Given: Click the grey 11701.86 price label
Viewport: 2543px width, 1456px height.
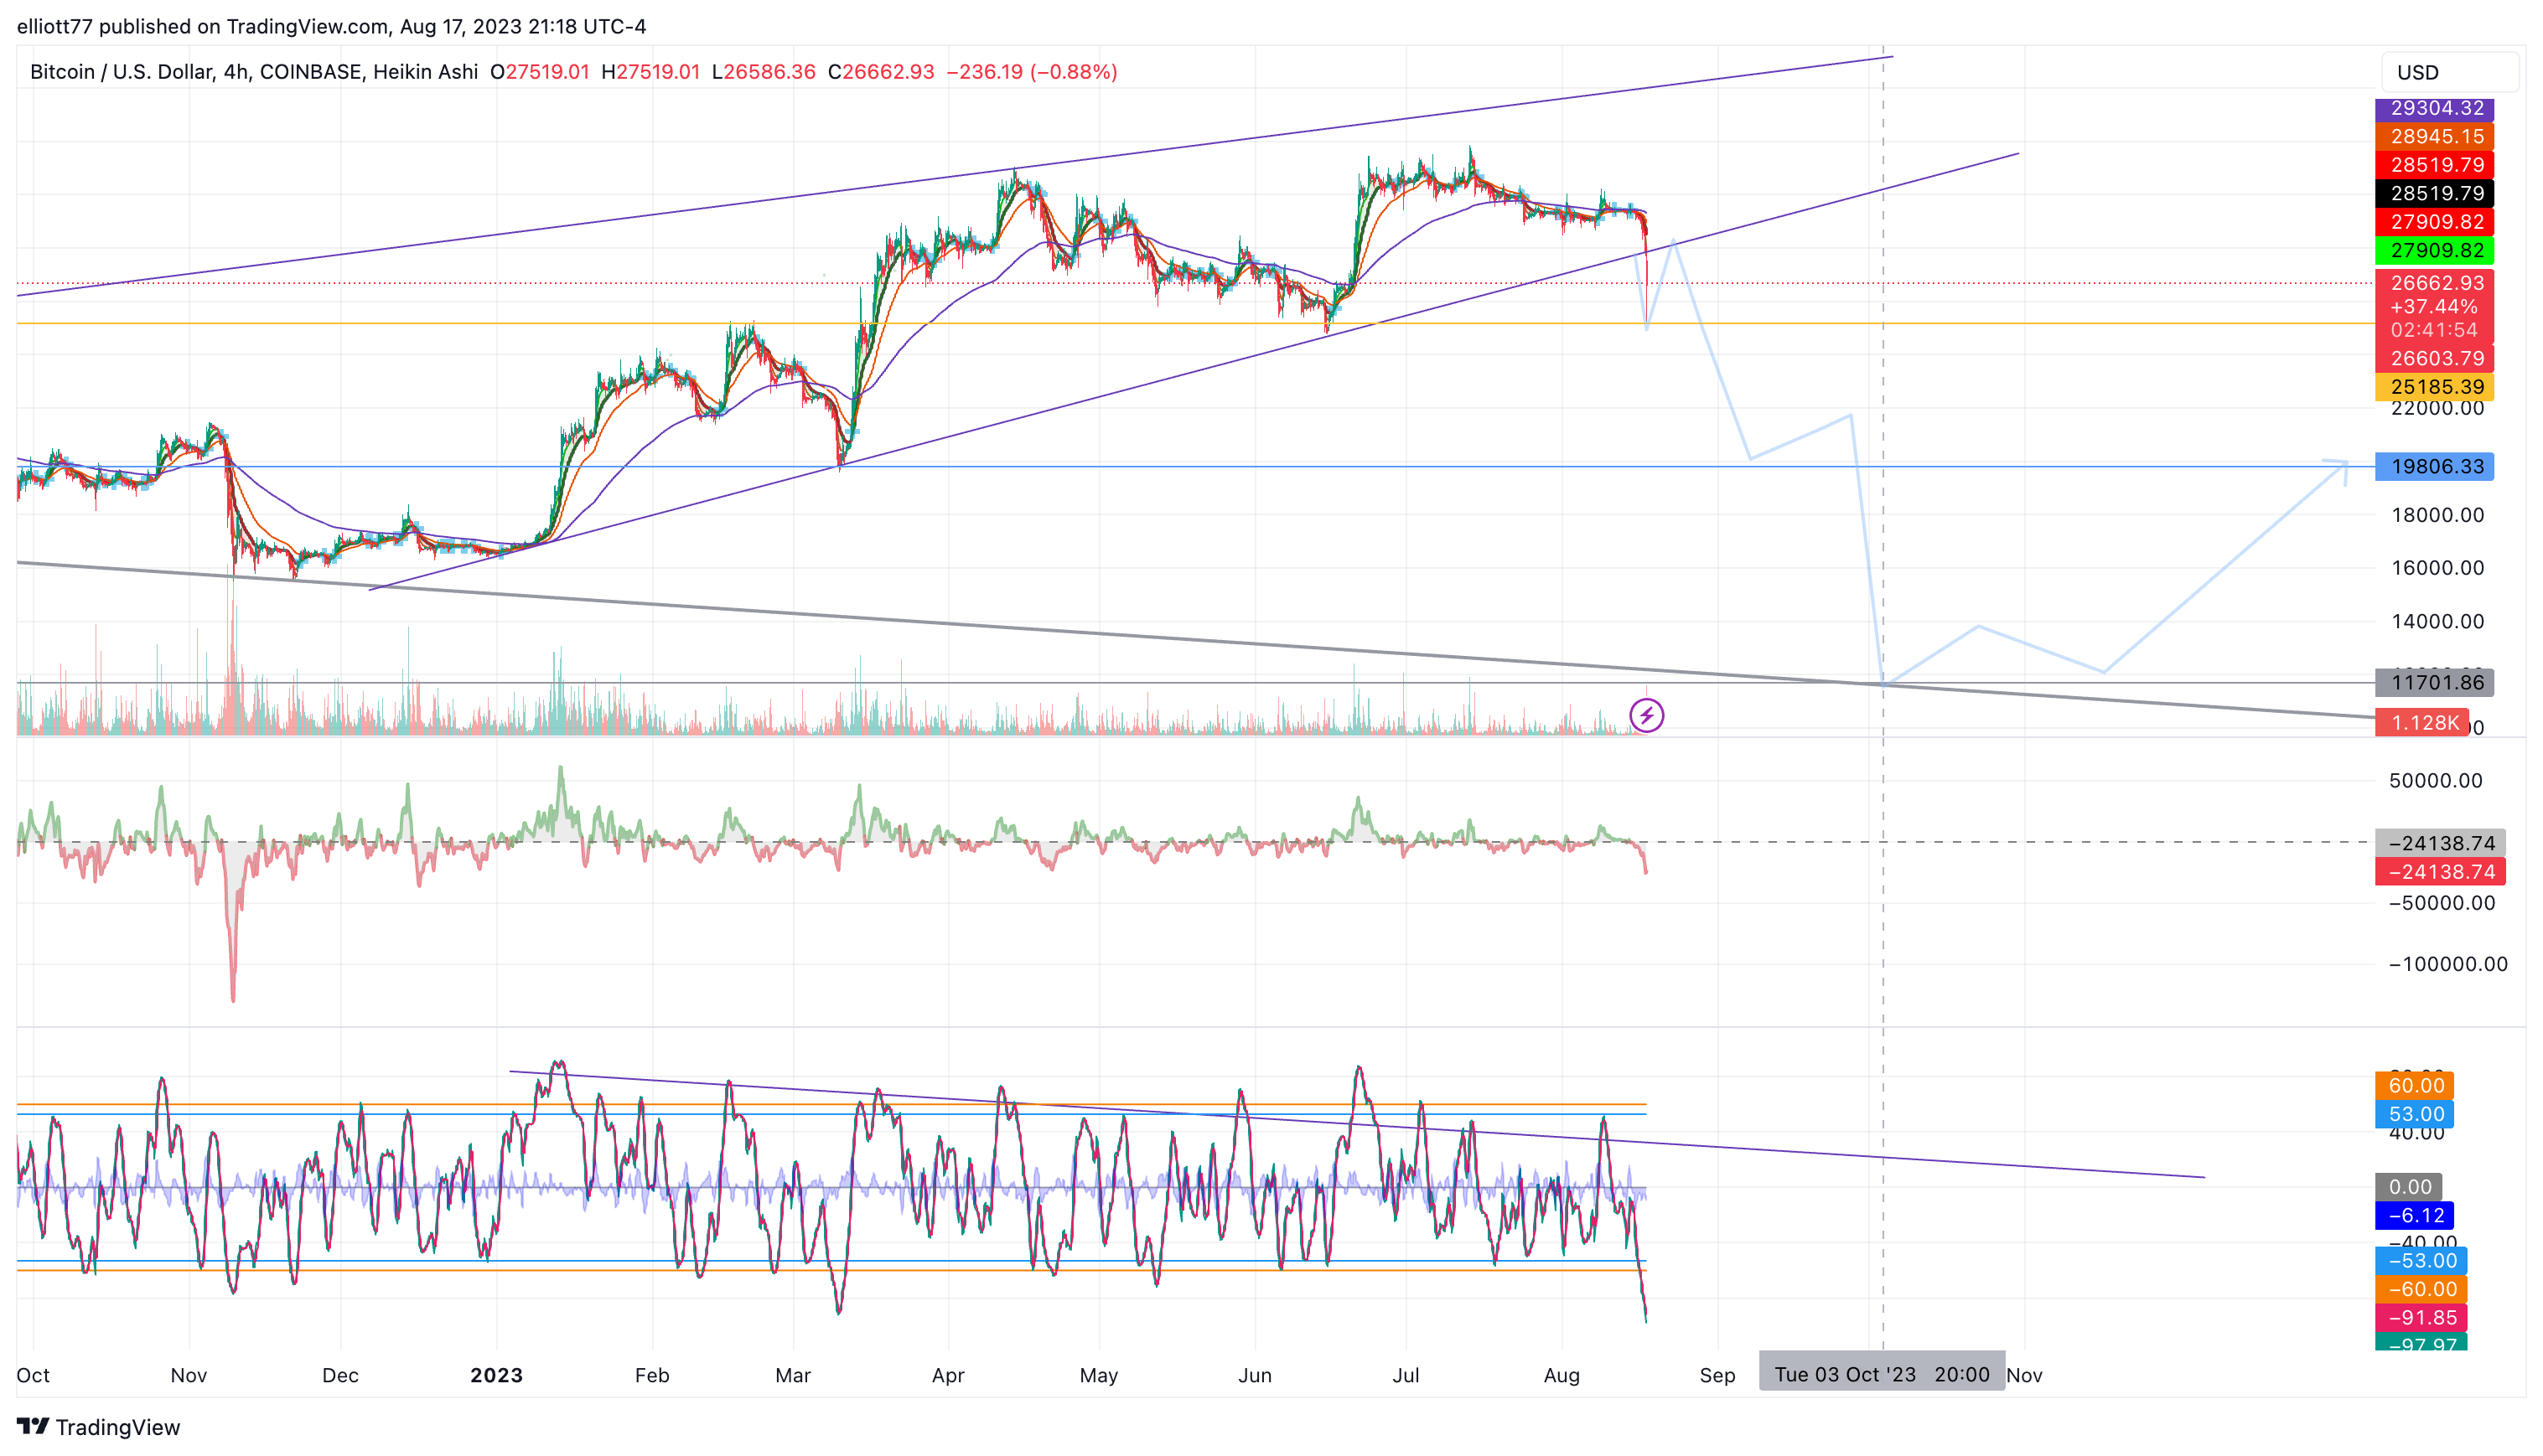Looking at the screenshot, I should click(2434, 683).
